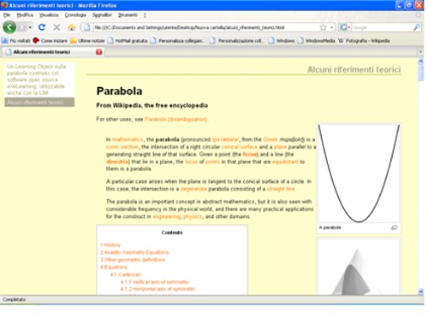Click the page icon beside the address
This screenshot has height=318, width=428.
click(x=86, y=27)
